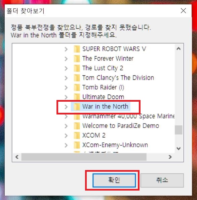Expand Tom Clancy's The Division tree node
Image resolution: width=197 pixels, height=200 pixels.
pyautogui.click(x=66, y=78)
